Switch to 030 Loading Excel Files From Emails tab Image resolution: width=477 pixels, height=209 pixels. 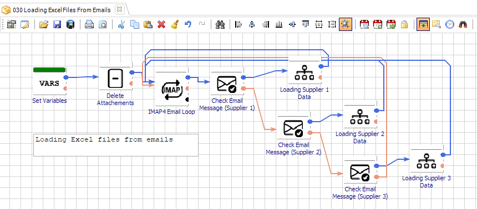62,10
